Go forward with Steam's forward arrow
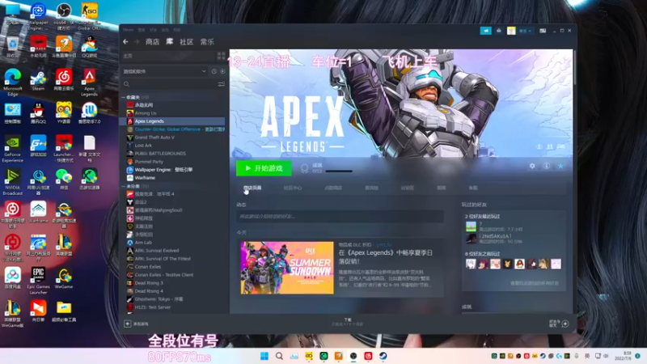The width and height of the screenshot is (647, 364). pos(137,42)
